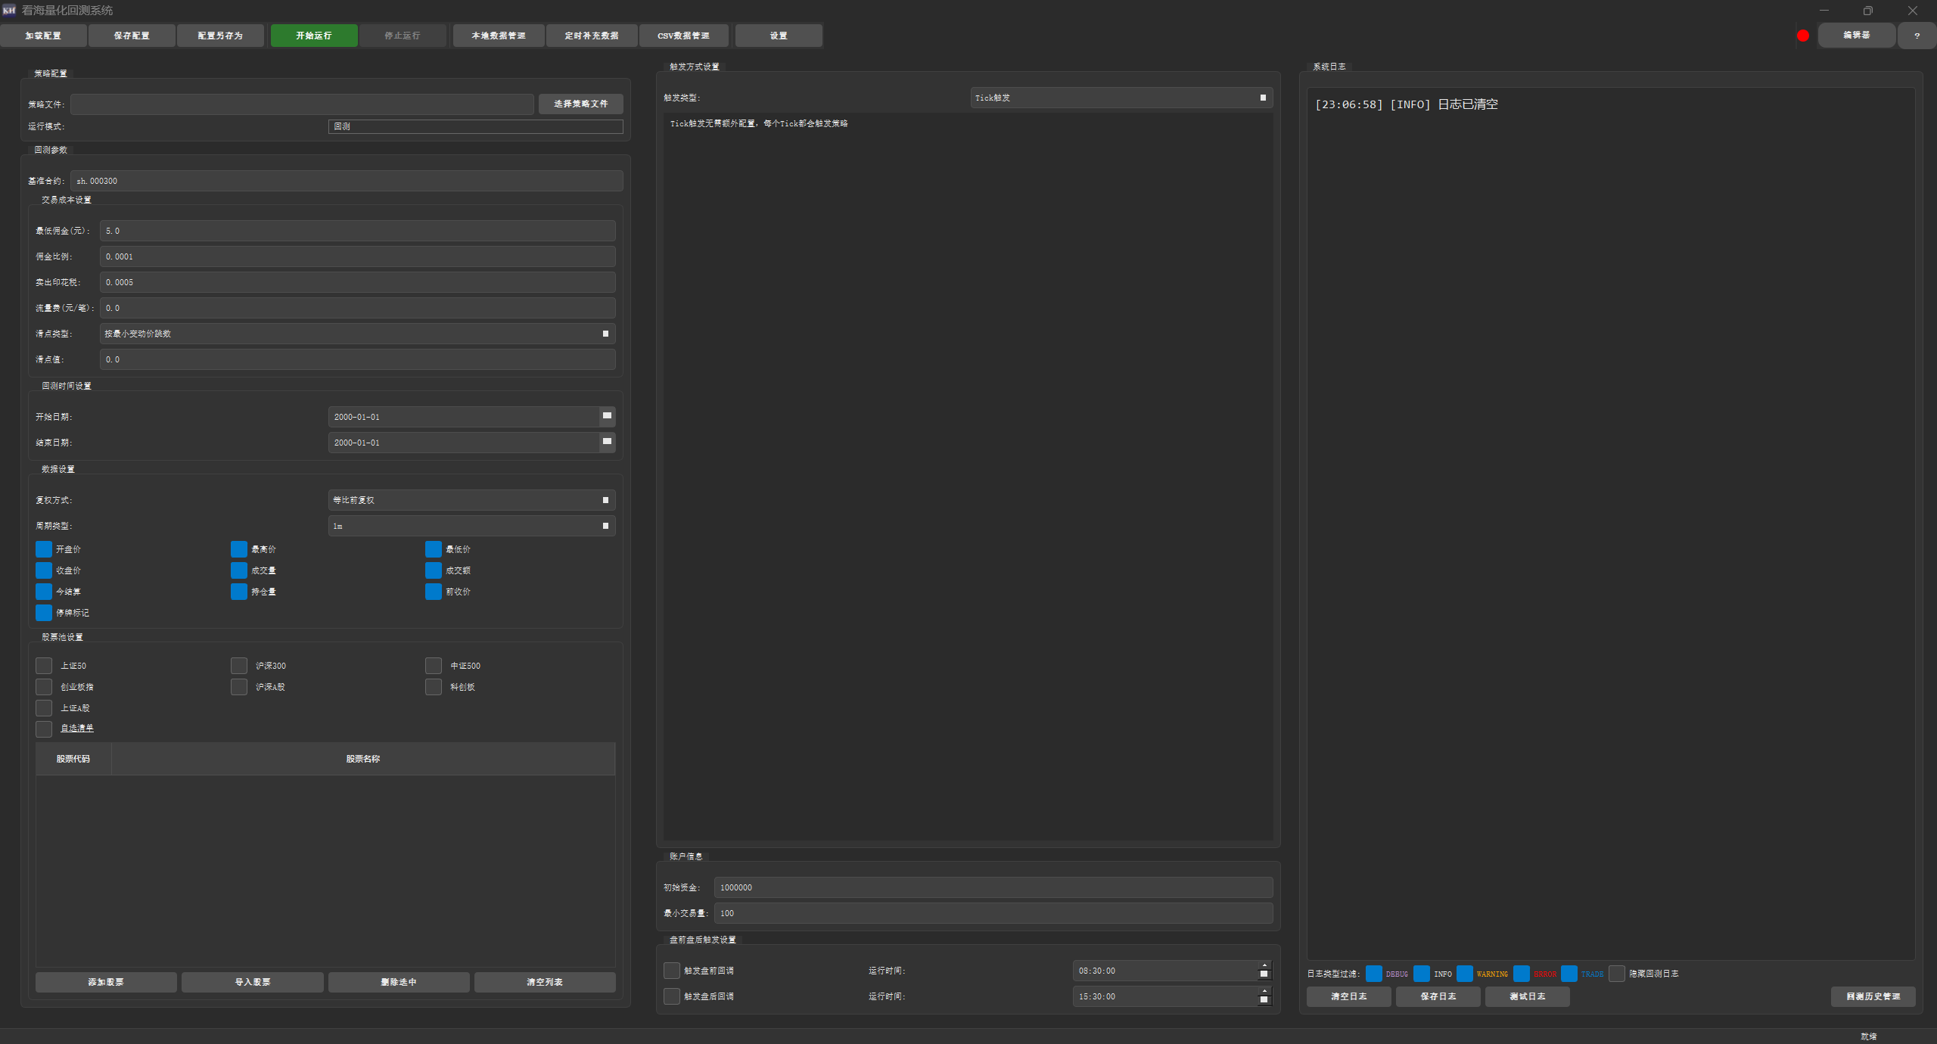Enable the 沪深300 stock pool checkbox
This screenshot has height=1044, width=1937.
coord(239,666)
